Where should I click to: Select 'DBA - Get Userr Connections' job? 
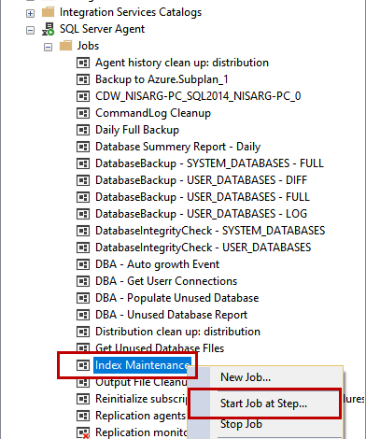[166, 281]
